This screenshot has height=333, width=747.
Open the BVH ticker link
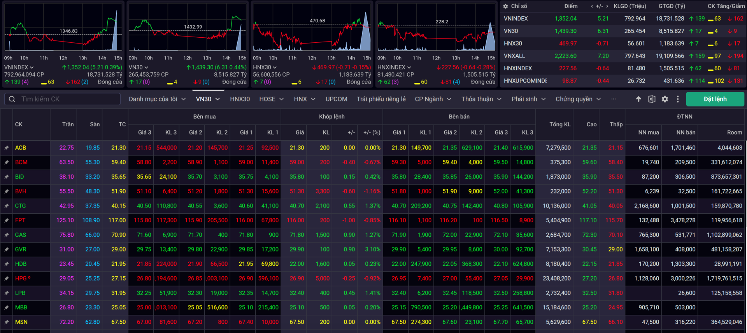coord(21,191)
